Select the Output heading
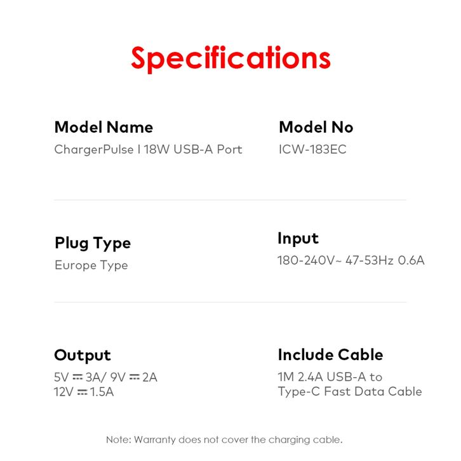This screenshot has height=461, width=461. coord(83,355)
